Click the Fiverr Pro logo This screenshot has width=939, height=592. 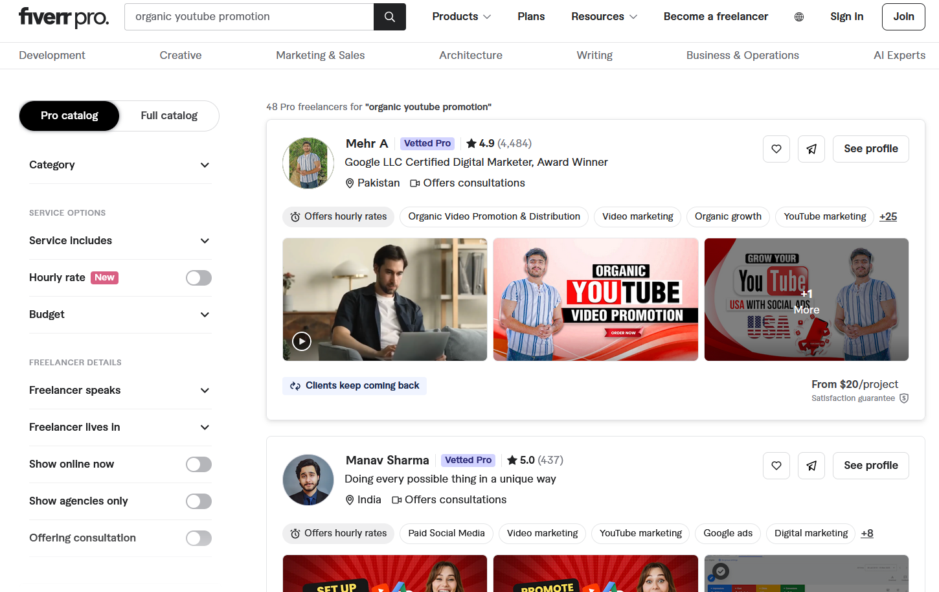[63, 17]
